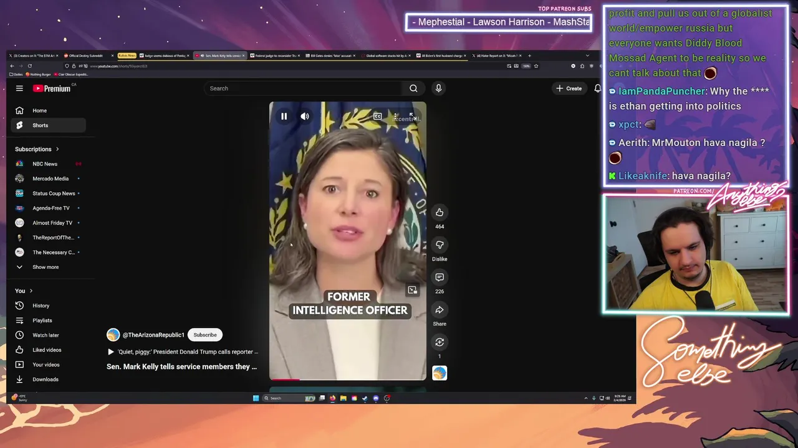The image size is (798, 448).
Task: Open the Remix icon below Share
Action: [x=440, y=342]
